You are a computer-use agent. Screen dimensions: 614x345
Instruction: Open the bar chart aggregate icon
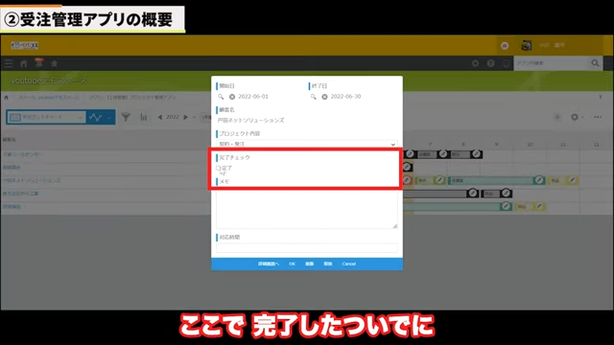tap(144, 117)
